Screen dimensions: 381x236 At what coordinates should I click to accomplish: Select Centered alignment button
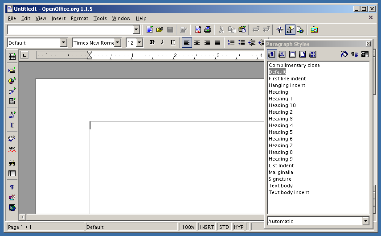[x=197, y=42]
